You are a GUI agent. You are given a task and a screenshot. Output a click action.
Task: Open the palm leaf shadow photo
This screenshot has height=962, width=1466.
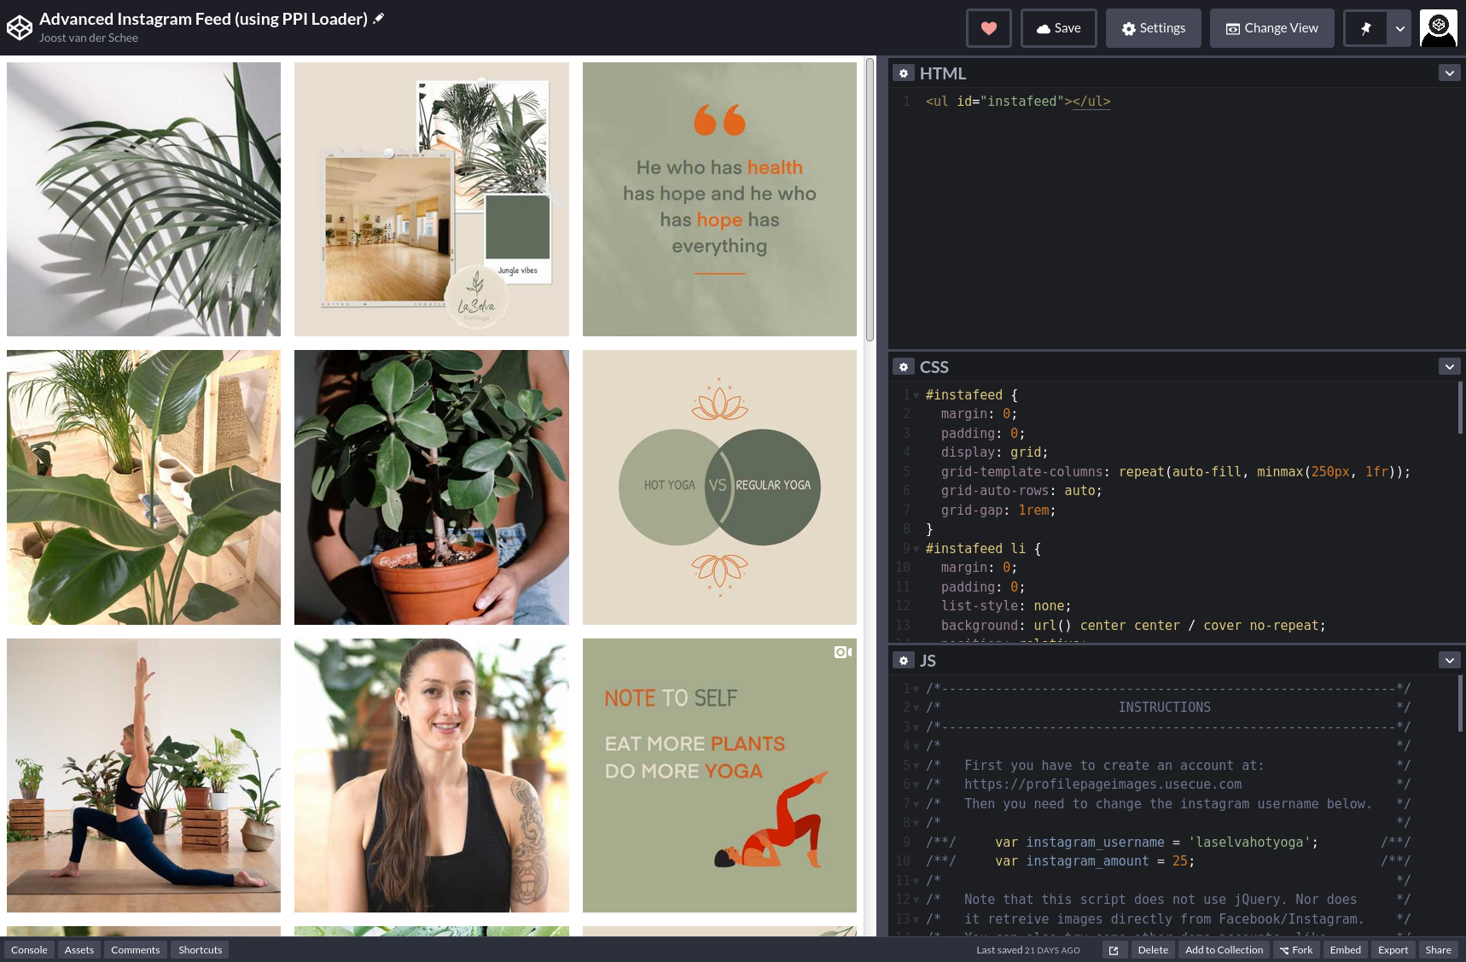[143, 199]
